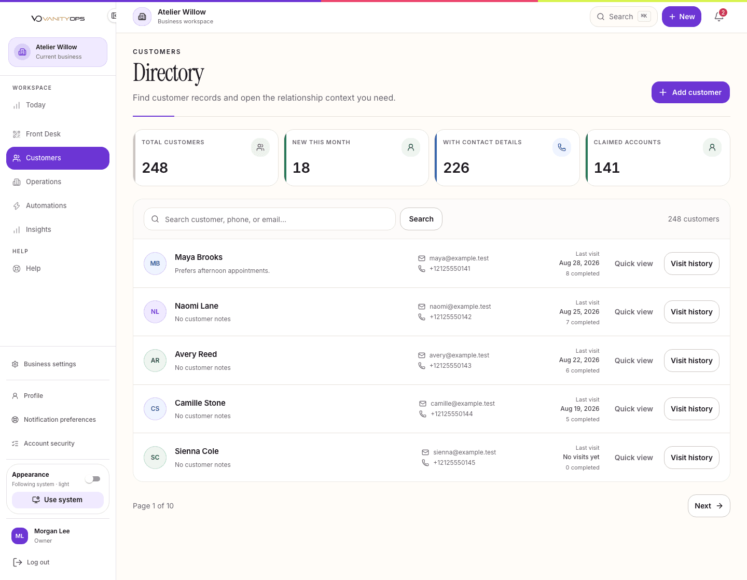
Task: Open the Atelier Willow current business switcher
Action: pos(58,52)
